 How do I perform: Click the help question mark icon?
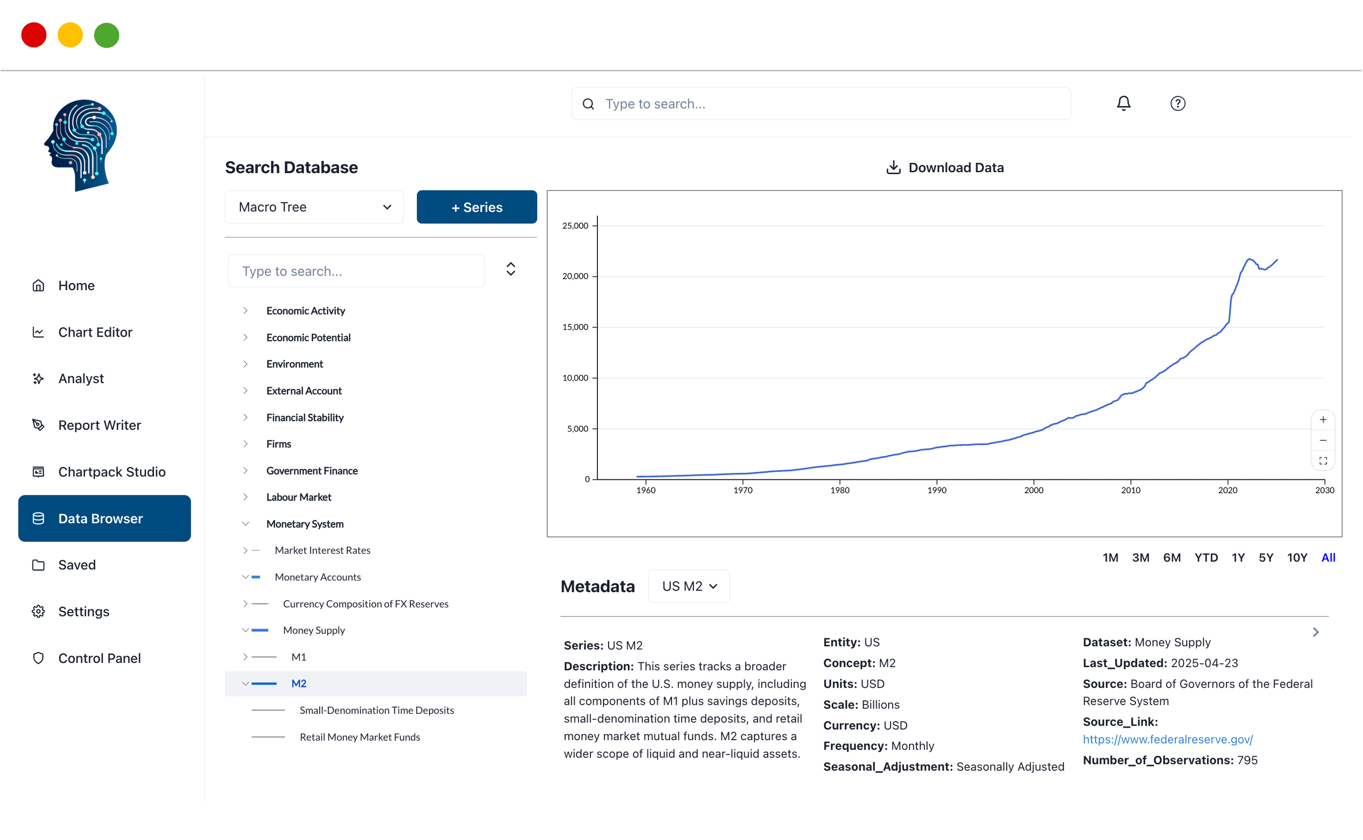click(1178, 103)
